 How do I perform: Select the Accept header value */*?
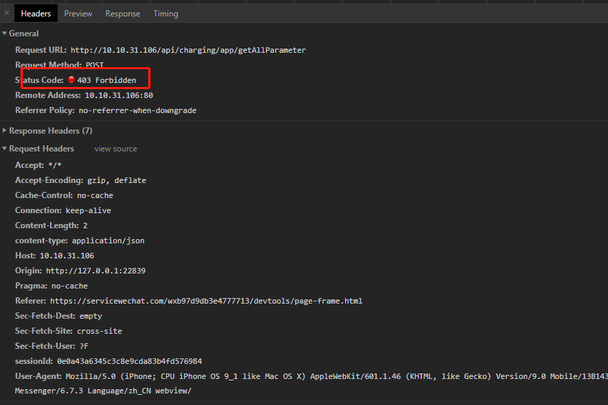click(55, 165)
